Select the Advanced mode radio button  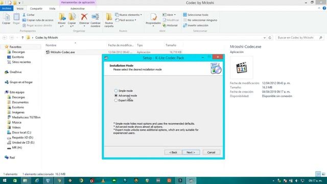pos(116,96)
